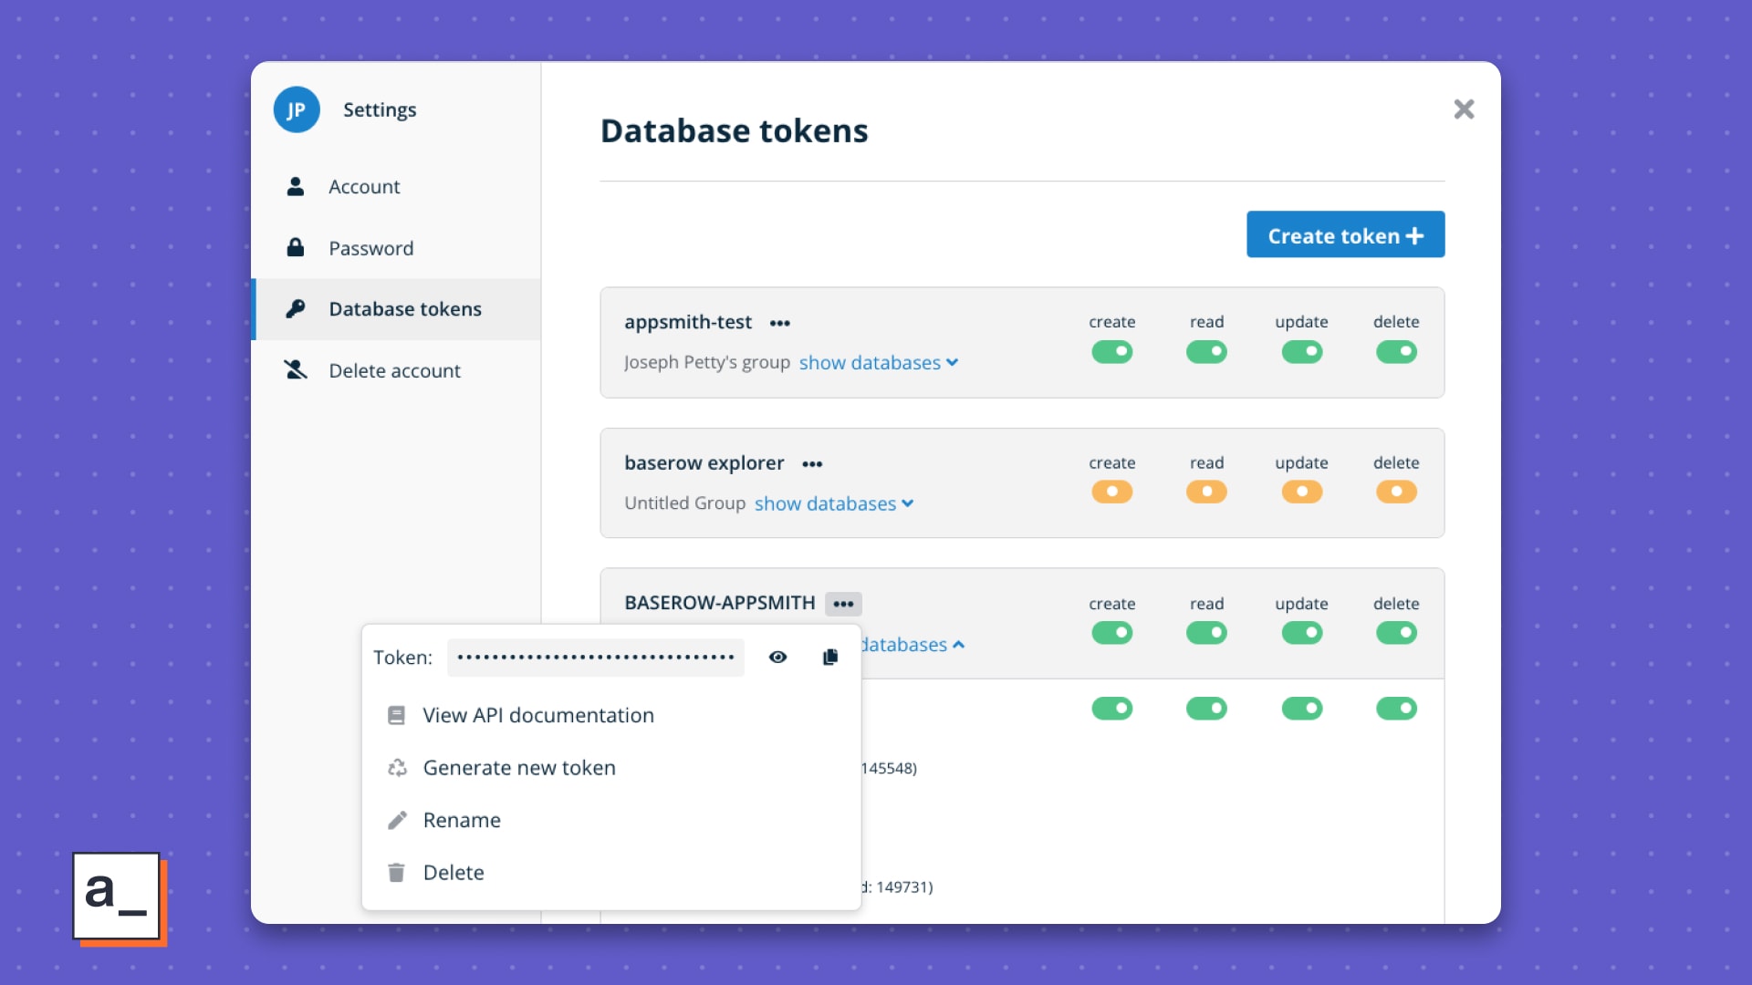
Task: Expand show databases under baserow explorer
Action: [x=833, y=503]
